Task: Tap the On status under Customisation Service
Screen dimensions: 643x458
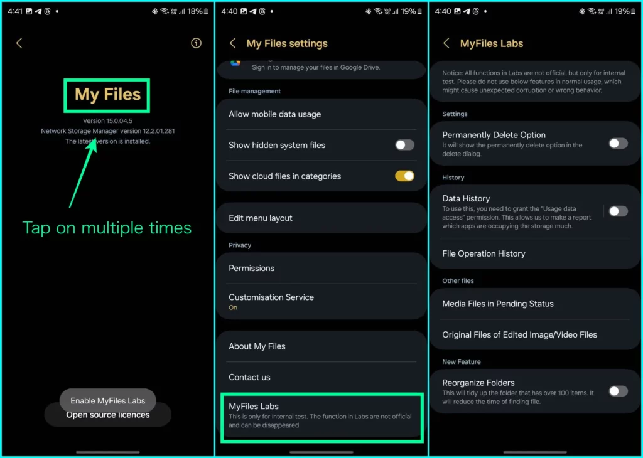Action: (232, 307)
